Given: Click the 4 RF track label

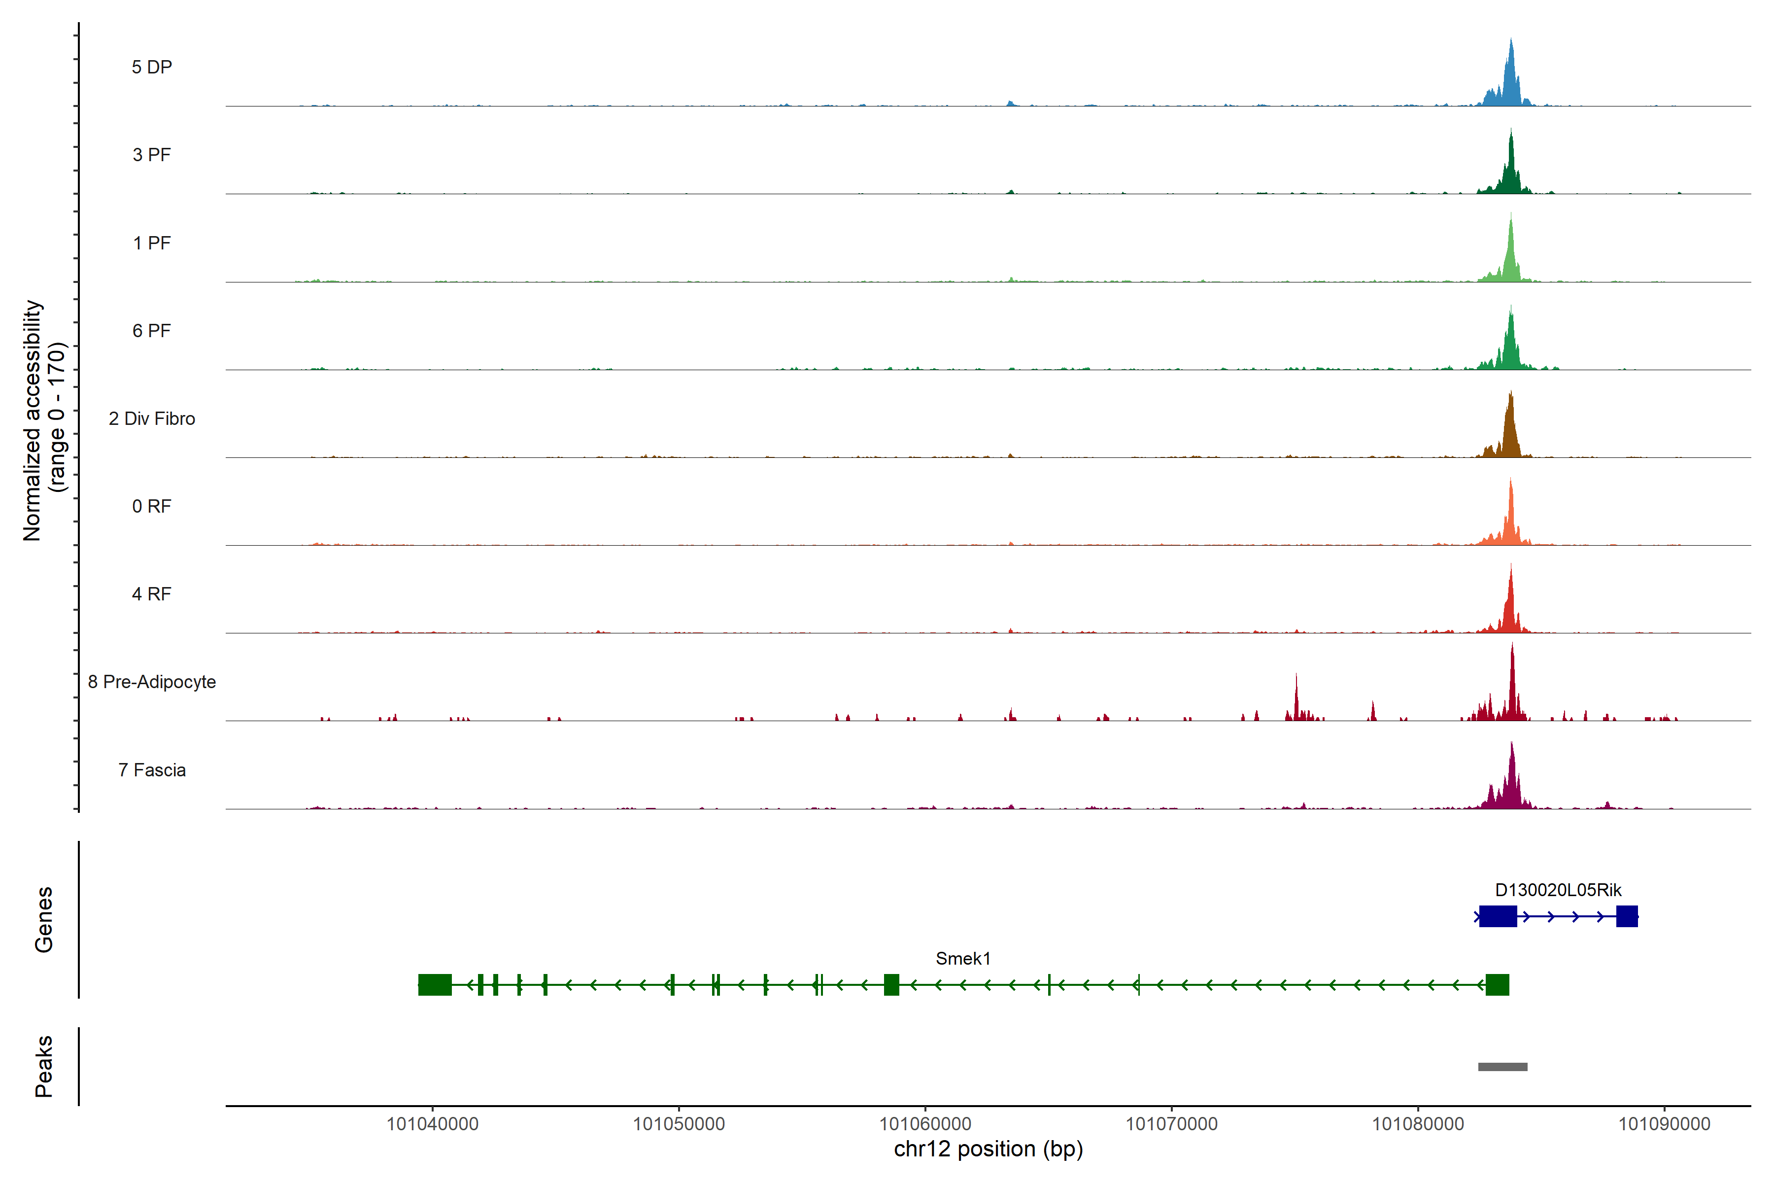Looking at the screenshot, I should (x=152, y=594).
